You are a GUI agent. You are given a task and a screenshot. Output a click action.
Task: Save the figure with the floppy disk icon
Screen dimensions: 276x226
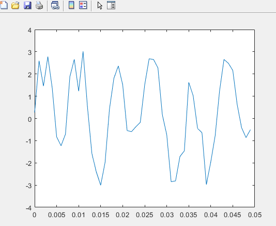pos(27,5)
